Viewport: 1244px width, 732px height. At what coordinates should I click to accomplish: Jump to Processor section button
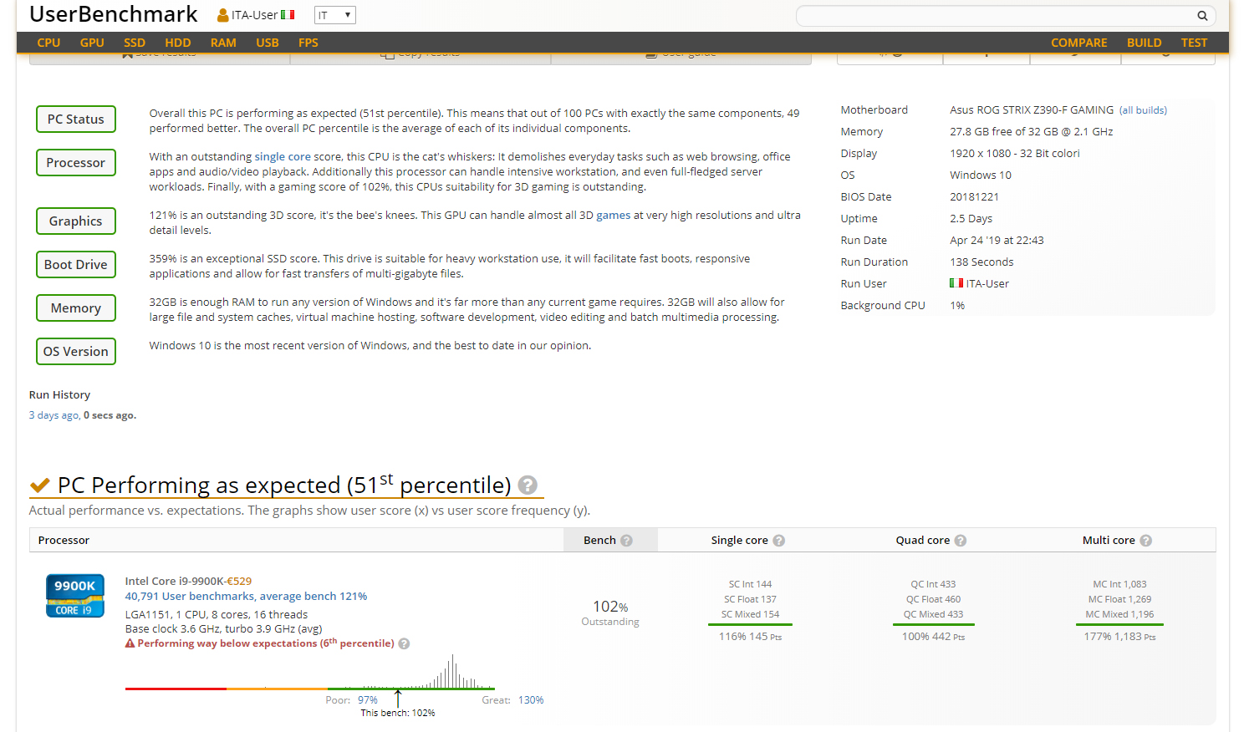(x=76, y=163)
